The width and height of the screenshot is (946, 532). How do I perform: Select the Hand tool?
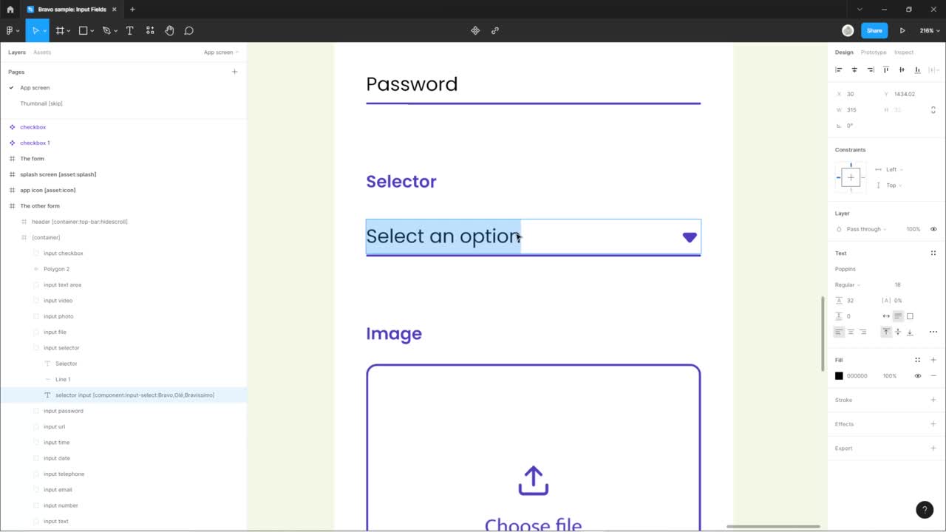(169, 30)
